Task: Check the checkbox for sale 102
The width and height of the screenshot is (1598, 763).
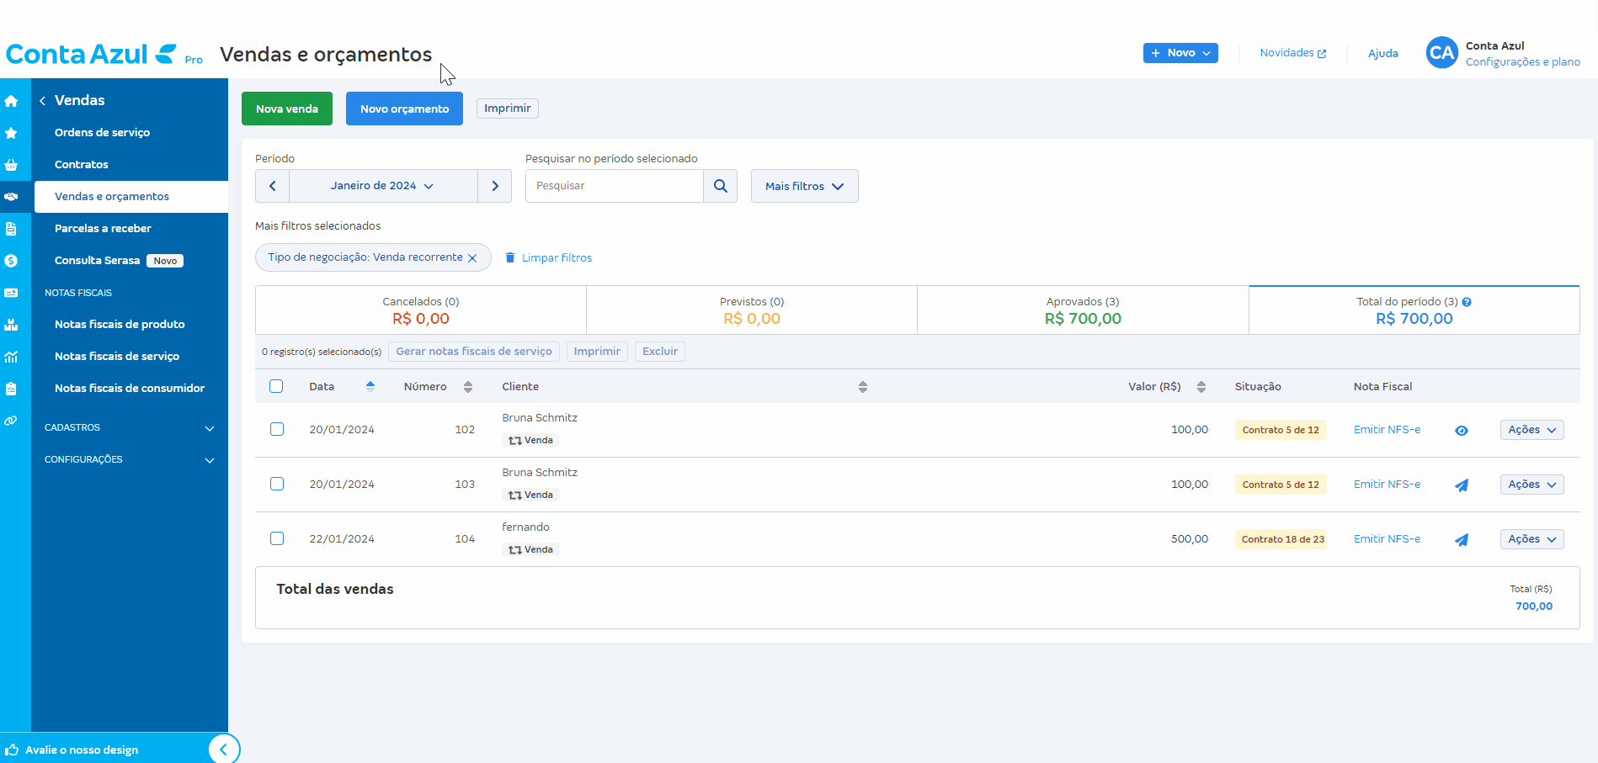Action: point(277,429)
